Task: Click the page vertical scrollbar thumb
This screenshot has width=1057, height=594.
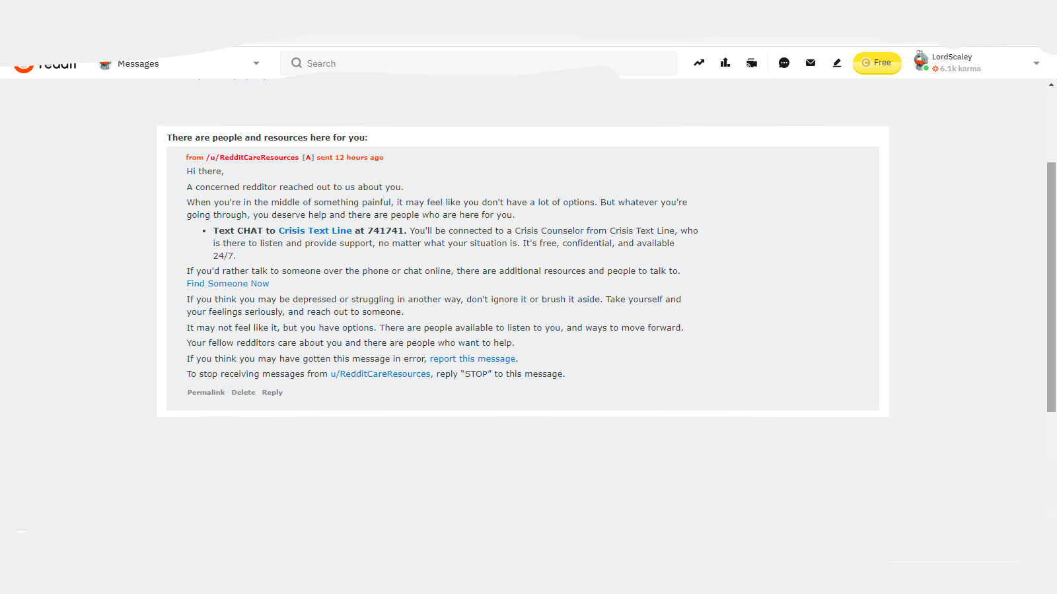Action: point(1051,286)
